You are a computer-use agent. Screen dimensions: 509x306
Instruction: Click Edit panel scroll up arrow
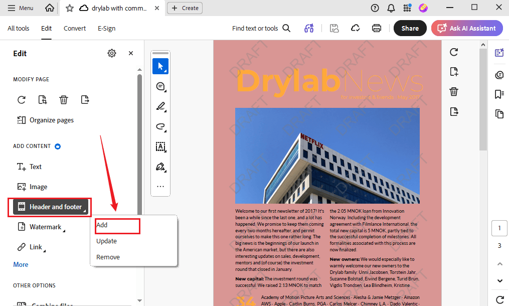pos(139,70)
